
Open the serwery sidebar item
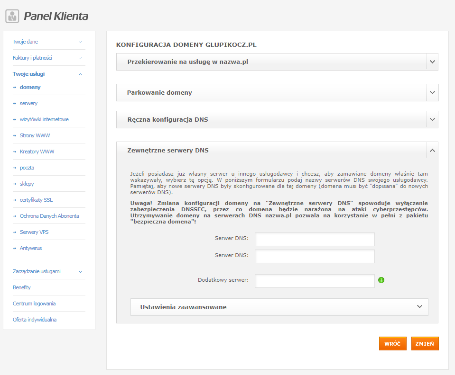click(28, 103)
